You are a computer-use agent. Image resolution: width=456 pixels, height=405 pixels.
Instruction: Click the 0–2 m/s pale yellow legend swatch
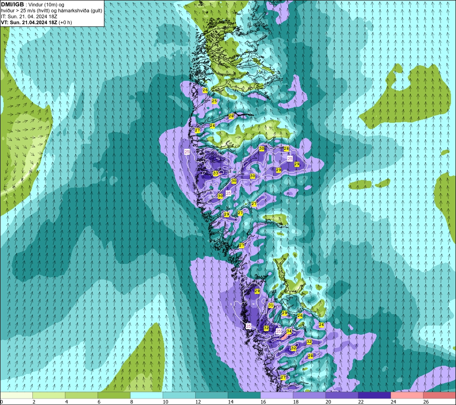click(16, 395)
